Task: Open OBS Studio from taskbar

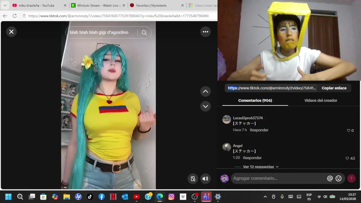Action: [x=195, y=197]
